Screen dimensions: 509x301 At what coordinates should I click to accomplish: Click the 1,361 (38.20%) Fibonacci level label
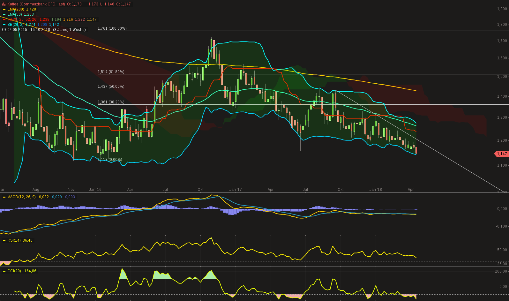click(x=111, y=102)
